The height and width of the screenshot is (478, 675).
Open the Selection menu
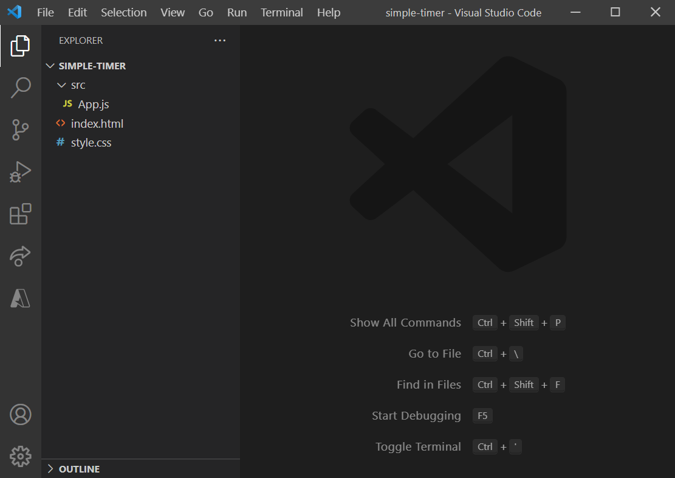123,13
